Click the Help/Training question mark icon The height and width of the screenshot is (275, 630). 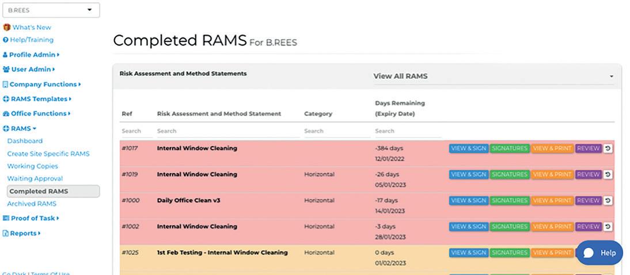6,40
